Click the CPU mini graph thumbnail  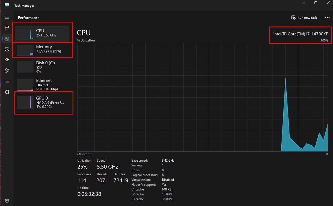tap(26, 34)
